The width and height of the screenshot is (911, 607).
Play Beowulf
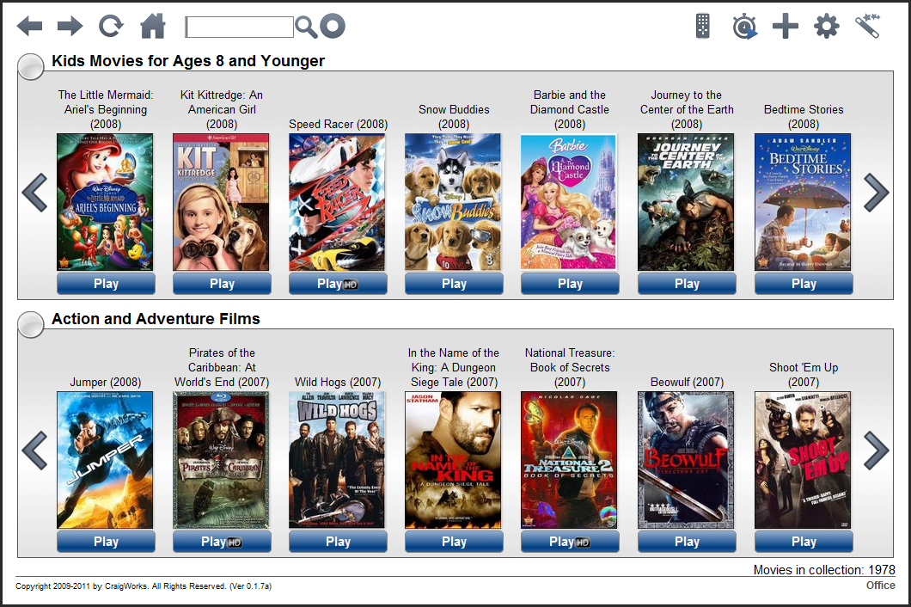pyautogui.click(x=687, y=542)
